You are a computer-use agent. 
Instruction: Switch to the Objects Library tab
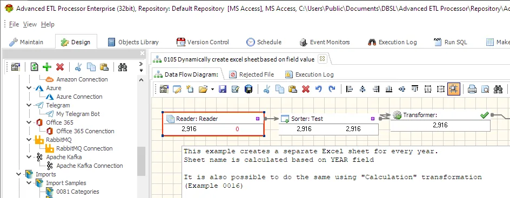point(133,42)
